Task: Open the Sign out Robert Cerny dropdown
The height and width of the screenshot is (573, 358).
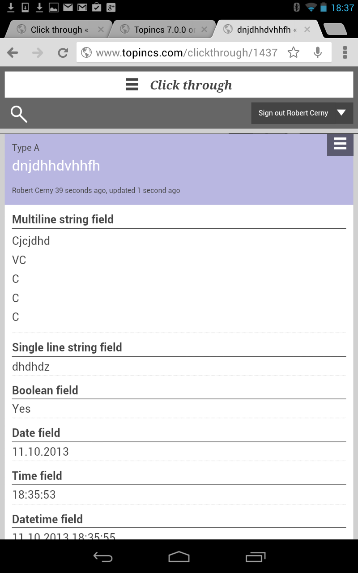Action: click(302, 113)
